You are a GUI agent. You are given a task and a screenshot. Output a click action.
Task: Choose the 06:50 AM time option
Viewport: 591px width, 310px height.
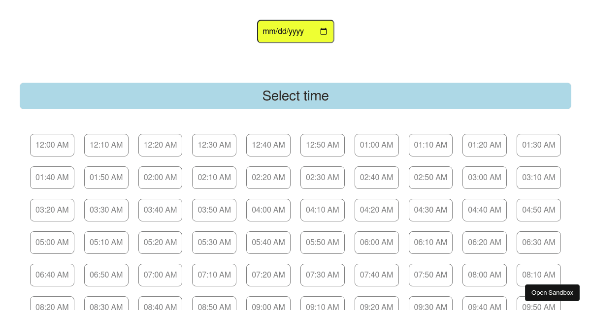(x=106, y=275)
